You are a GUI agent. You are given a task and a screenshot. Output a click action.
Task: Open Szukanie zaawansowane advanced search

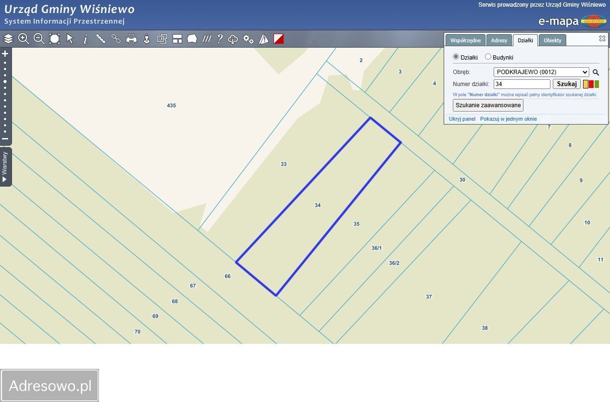488,105
